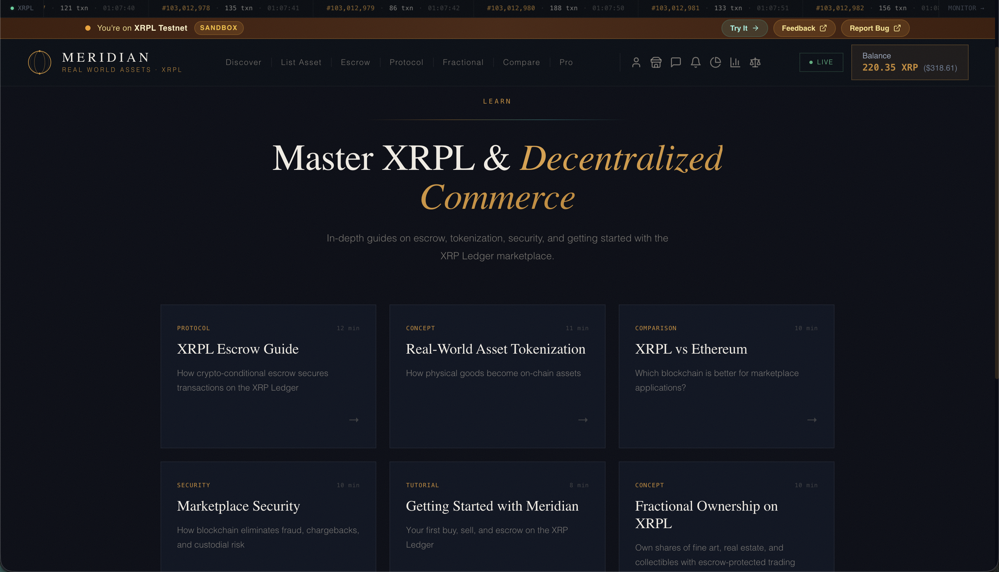Image resolution: width=999 pixels, height=572 pixels.
Task: Open the bar chart analytics icon
Action: 735,62
